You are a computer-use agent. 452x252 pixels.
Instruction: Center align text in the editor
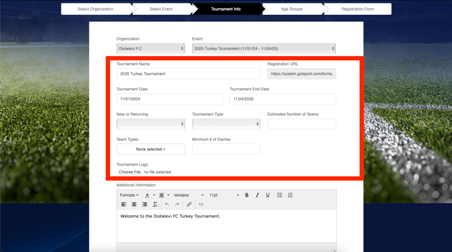[134, 204]
